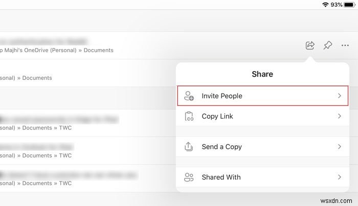Viewport: 358px width, 206px height.
Task: Expand the Invite People chevron arrow
Action: tap(339, 96)
